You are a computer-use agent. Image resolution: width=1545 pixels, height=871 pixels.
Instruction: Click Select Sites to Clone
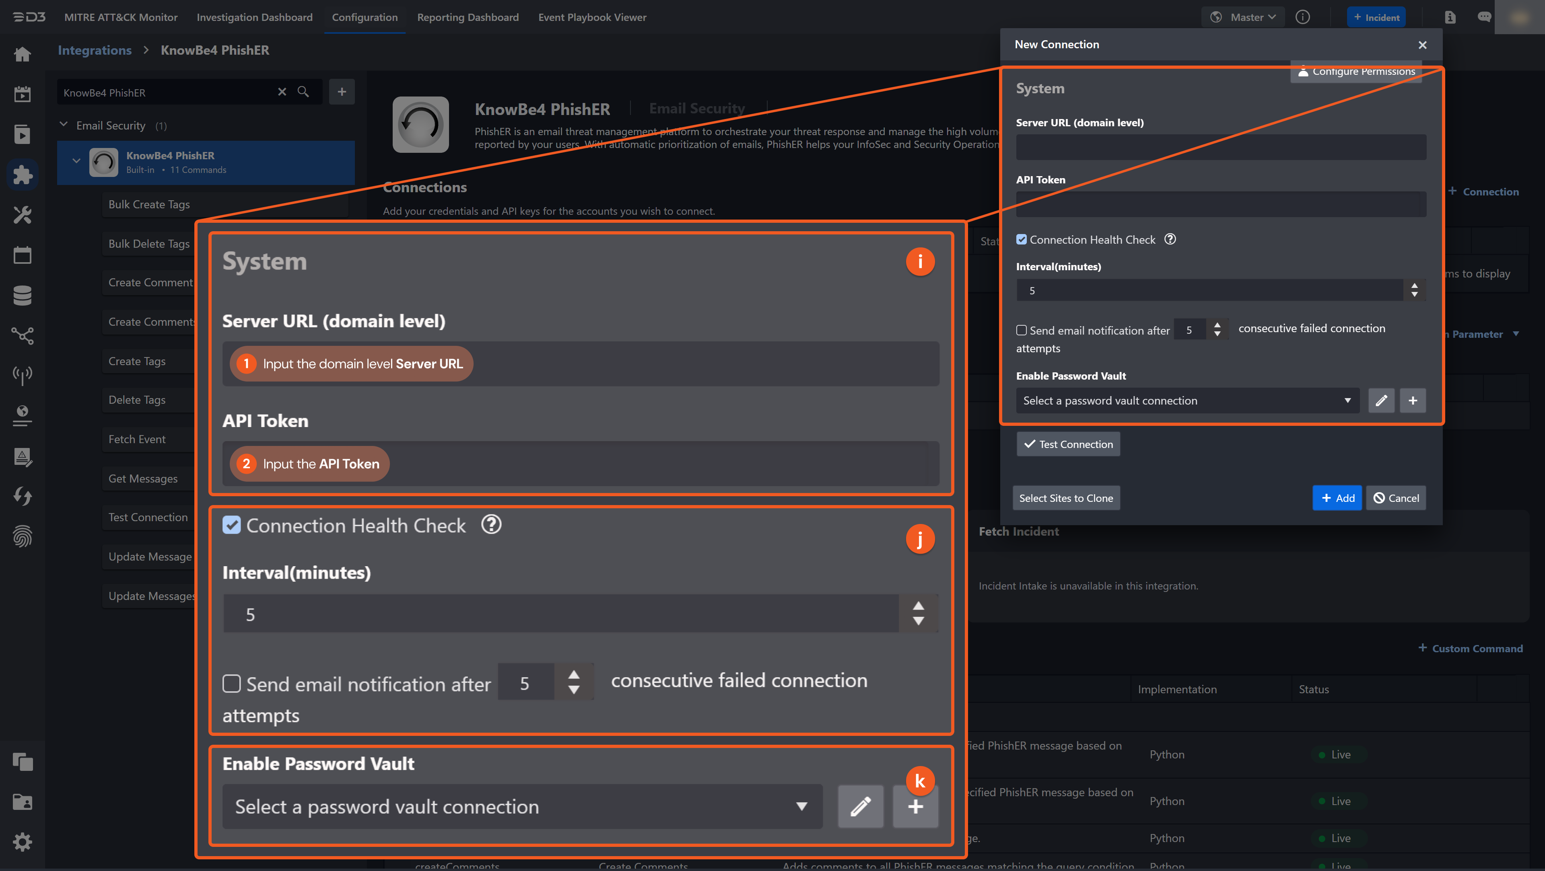[x=1066, y=497]
